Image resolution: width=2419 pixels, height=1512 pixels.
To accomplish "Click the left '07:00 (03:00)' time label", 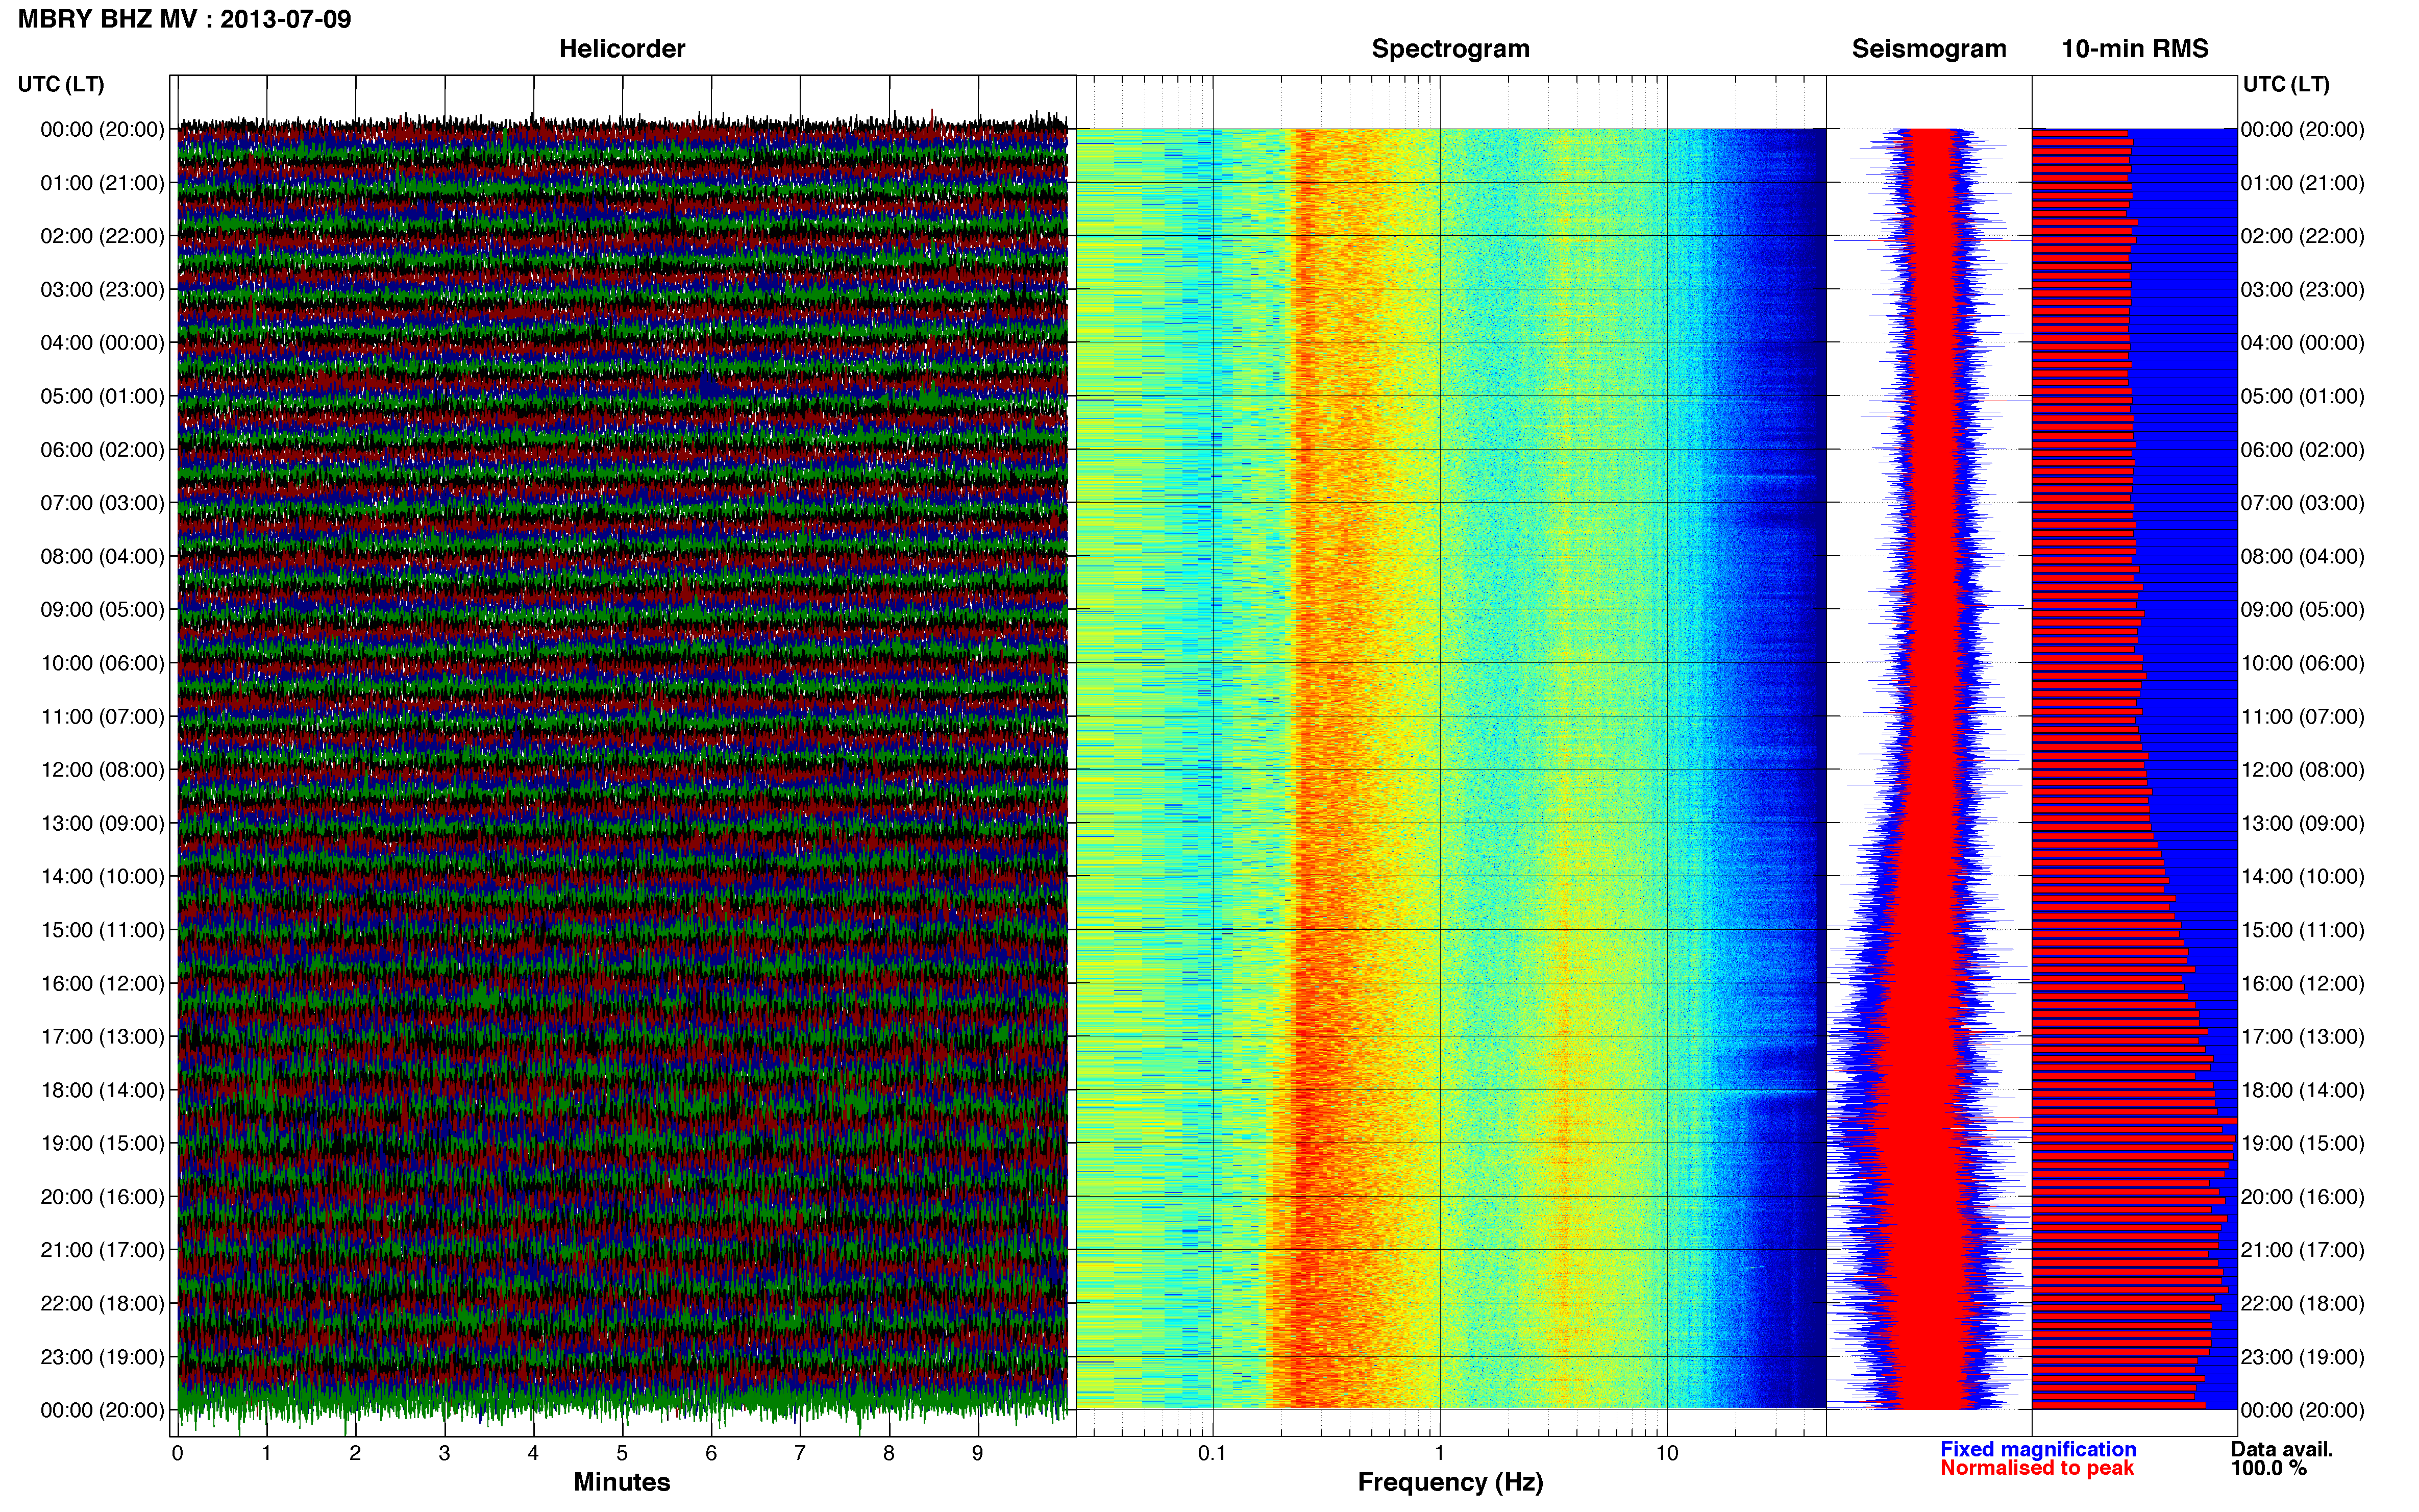I will click(102, 503).
